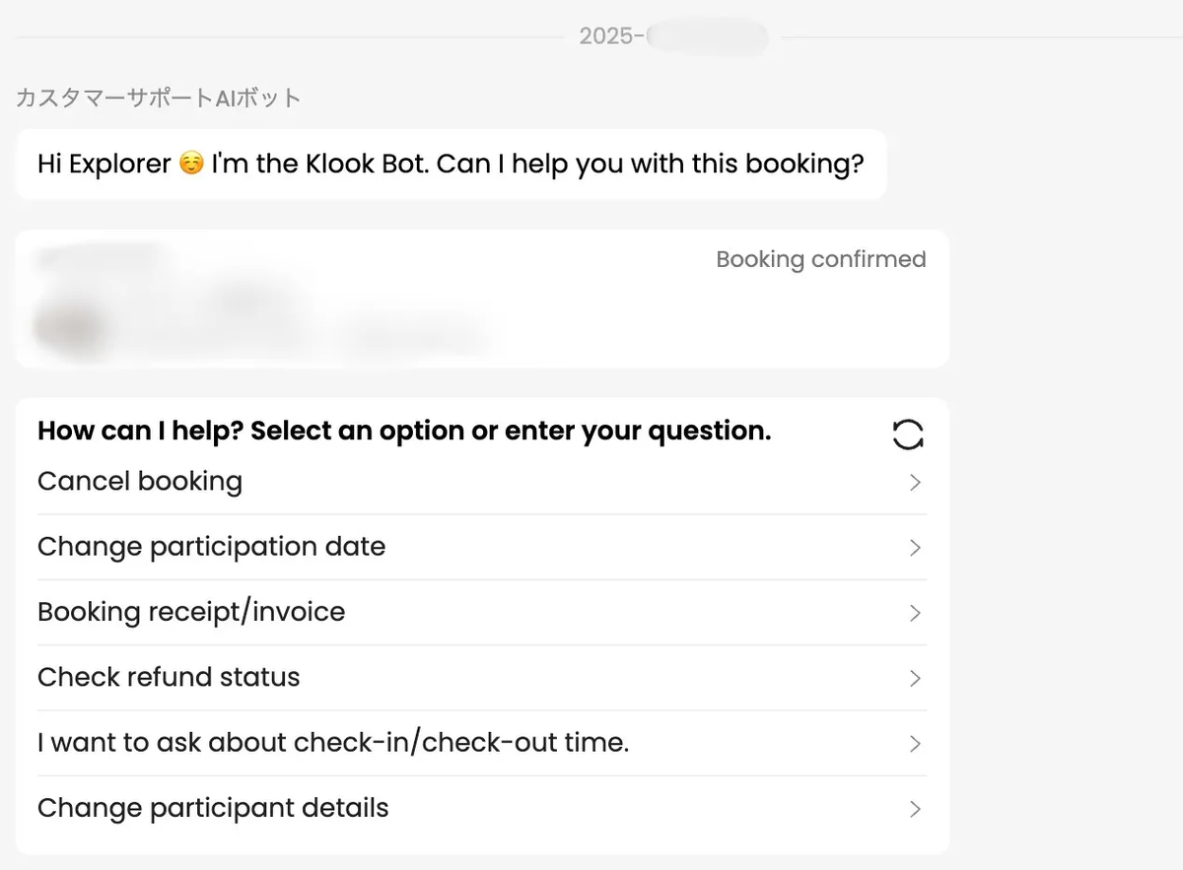Select the Cancel booking option
Image resolution: width=1183 pixels, height=870 pixels.
point(481,482)
